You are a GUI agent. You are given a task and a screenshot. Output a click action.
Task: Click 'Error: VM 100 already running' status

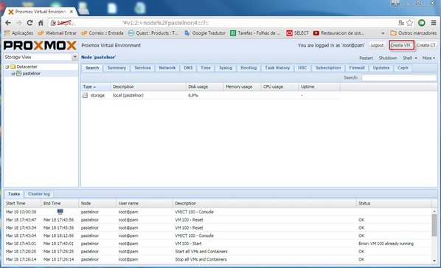(386, 244)
